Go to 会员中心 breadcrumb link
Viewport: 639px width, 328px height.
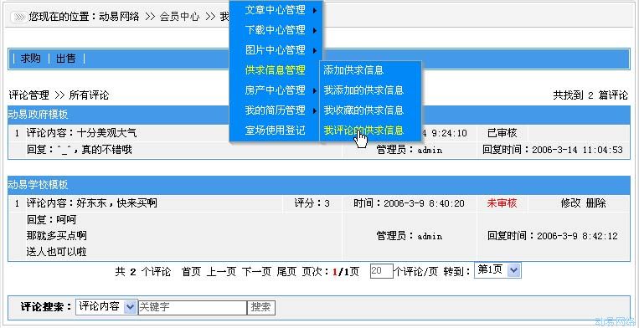pyautogui.click(x=179, y=17)
